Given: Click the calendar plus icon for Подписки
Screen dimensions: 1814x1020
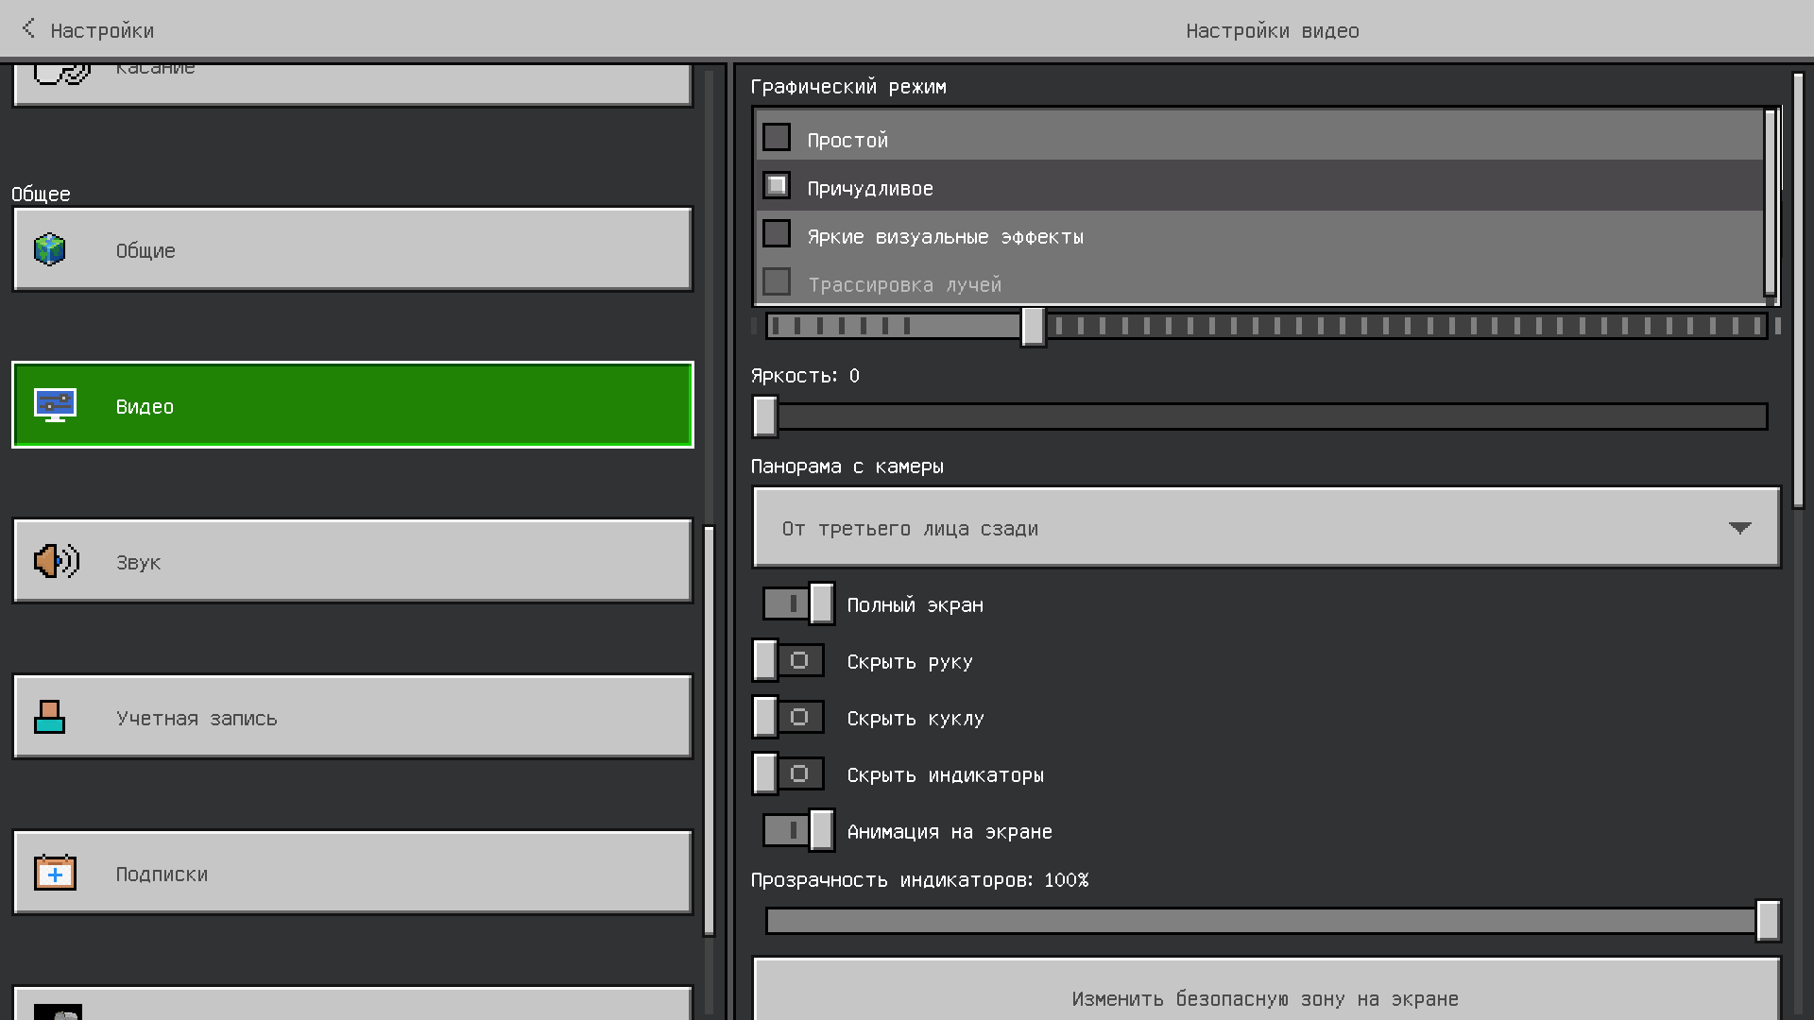Looking at the screenshot, I should (x=55, y=873).
